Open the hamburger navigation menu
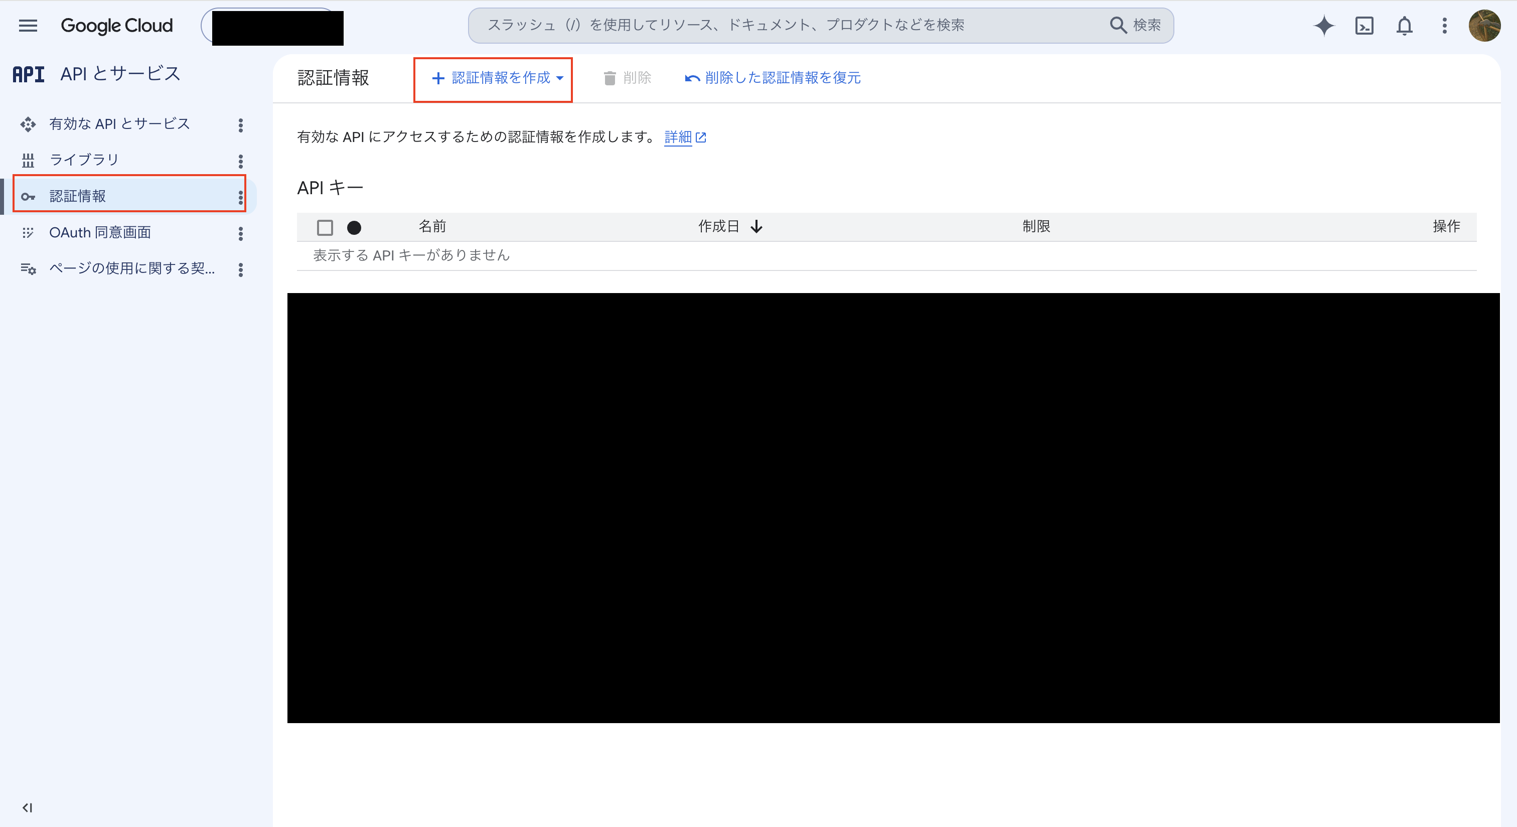The width and height of the screenshot is (1517, 827). tap(28, 25)
